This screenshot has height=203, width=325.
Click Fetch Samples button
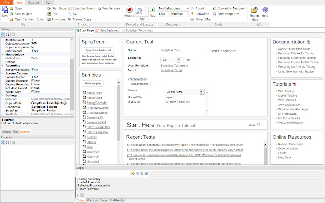coord(92,83)
